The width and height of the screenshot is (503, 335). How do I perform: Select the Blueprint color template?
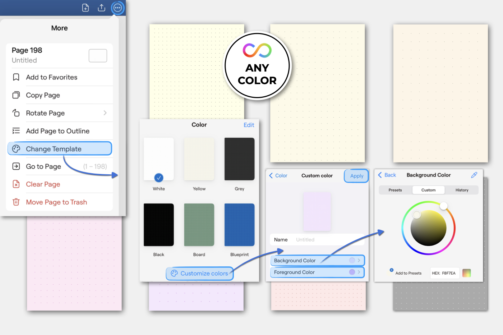tap(239, 225)
